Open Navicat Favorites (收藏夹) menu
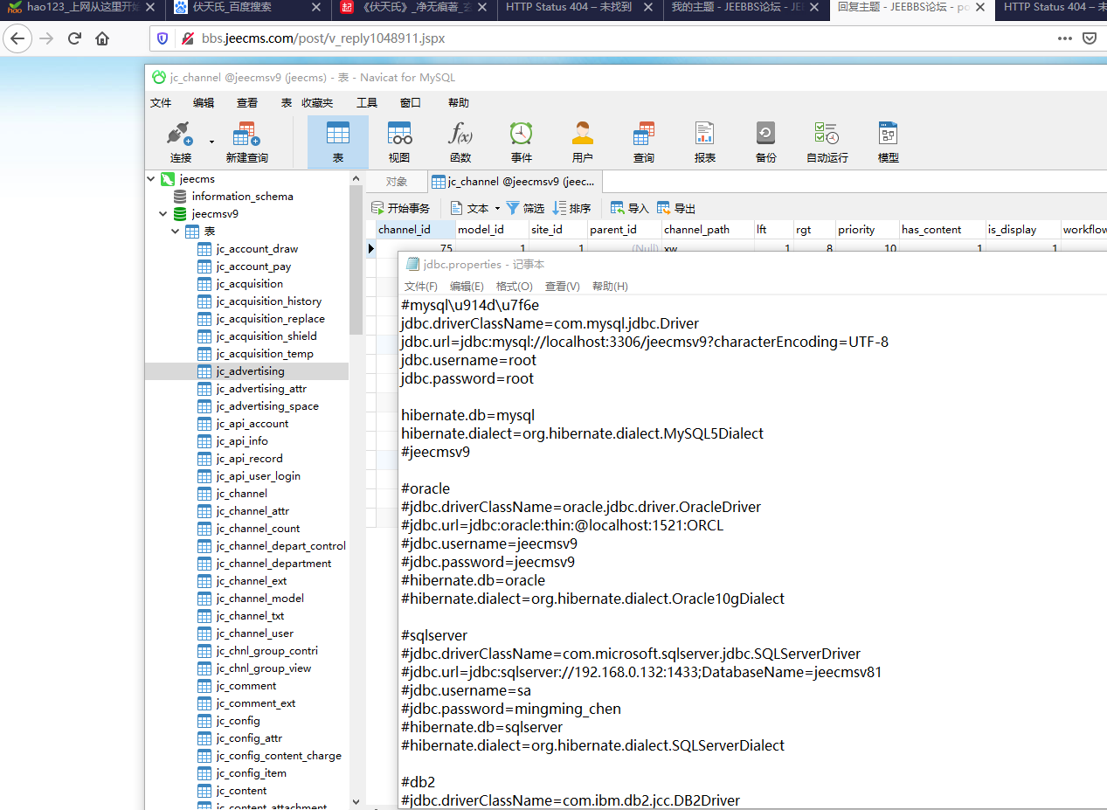The image size is (1107, 810). [x=318, y=102]
